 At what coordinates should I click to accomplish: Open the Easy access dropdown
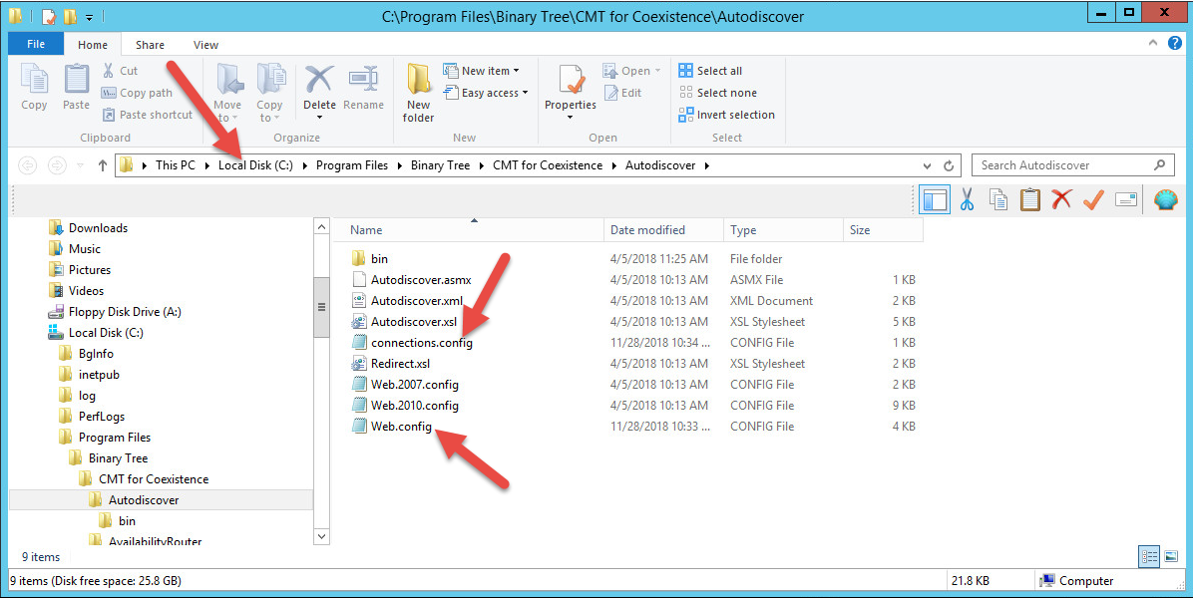[486, 93]
